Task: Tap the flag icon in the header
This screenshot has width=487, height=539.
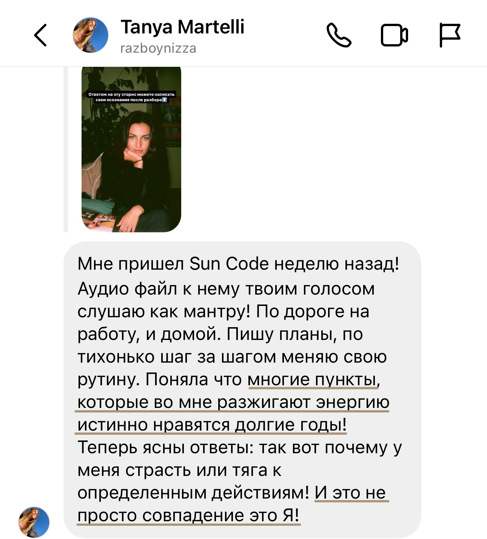Action: coord(450,35)
